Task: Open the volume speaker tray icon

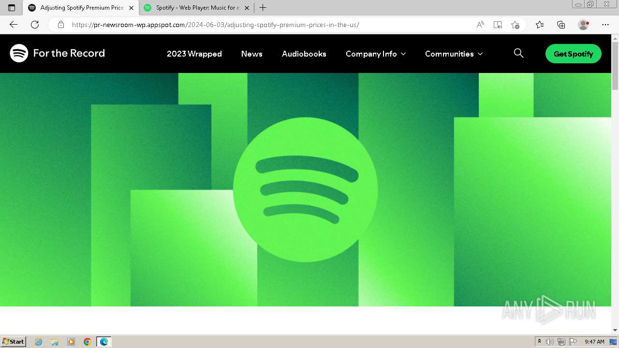Action: pyautogui.click(x=550, y=342)
